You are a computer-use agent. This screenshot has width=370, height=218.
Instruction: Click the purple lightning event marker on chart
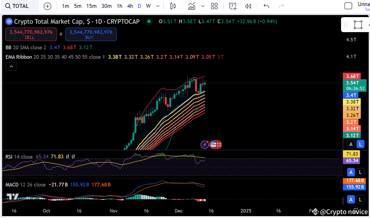[205, 145]
